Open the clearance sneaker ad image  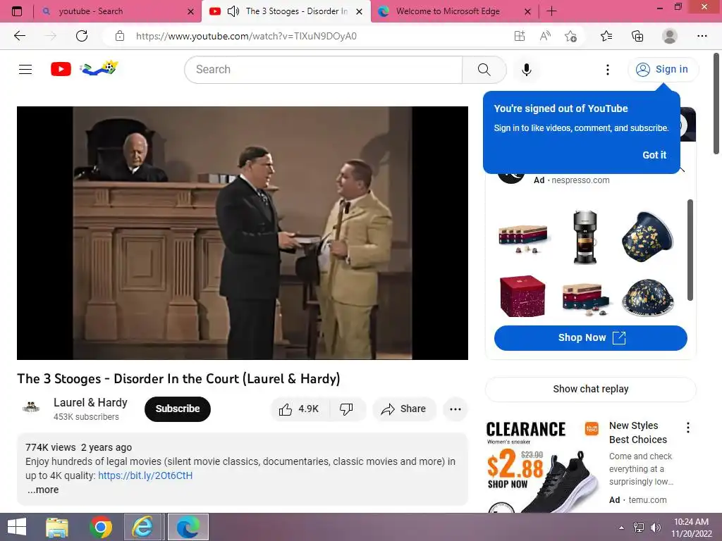click(x=543, y=466)
